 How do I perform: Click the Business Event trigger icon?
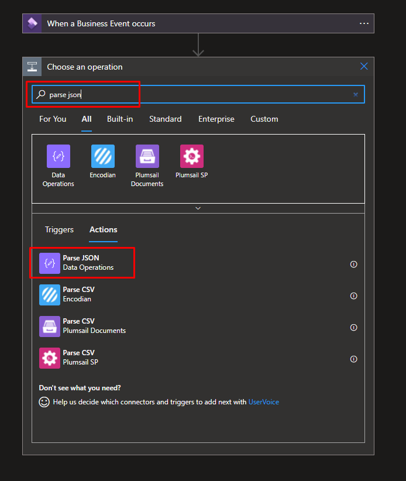pos(32,23)
